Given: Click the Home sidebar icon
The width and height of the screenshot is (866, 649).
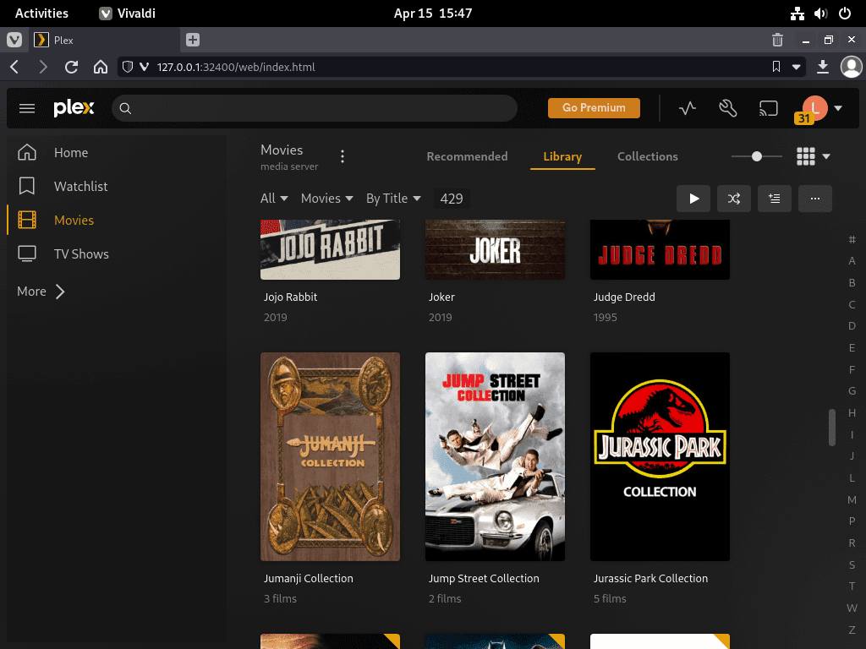Looking at the screenshot, I should (27, 152).
